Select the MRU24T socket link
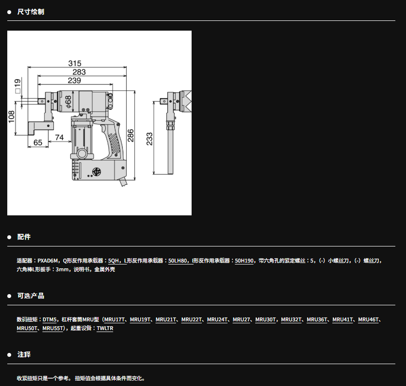Screen dimensions: 406x386 point(218,320)
